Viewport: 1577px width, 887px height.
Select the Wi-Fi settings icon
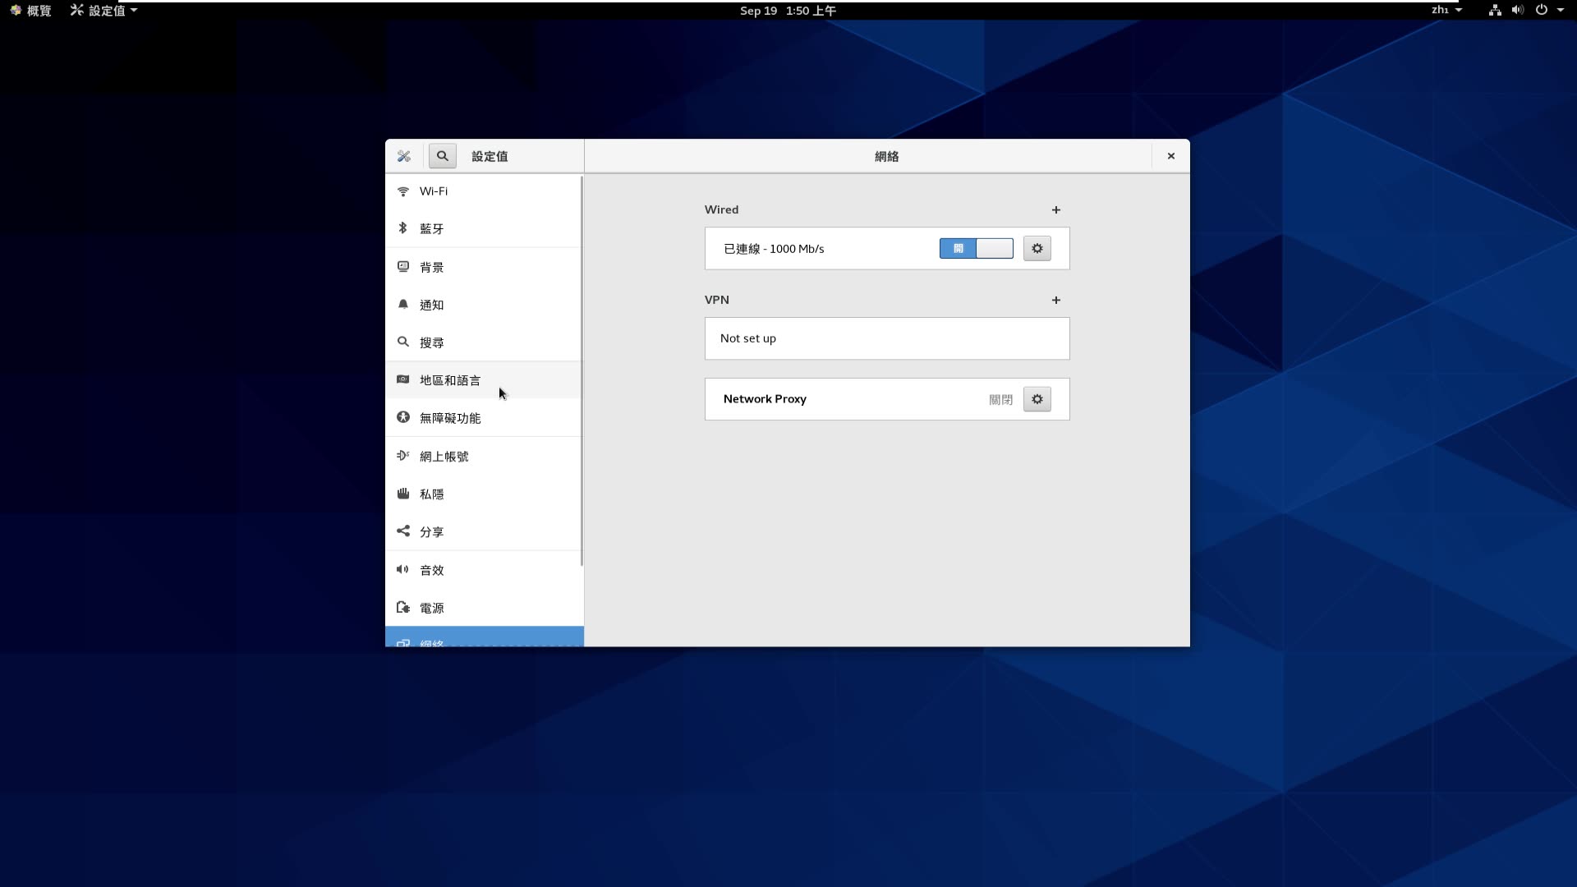(402, 191)
